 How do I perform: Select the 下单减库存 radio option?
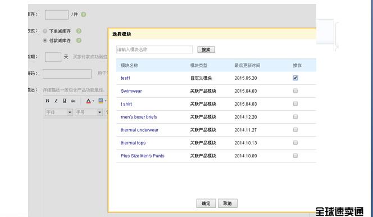[x=45, y=31]
